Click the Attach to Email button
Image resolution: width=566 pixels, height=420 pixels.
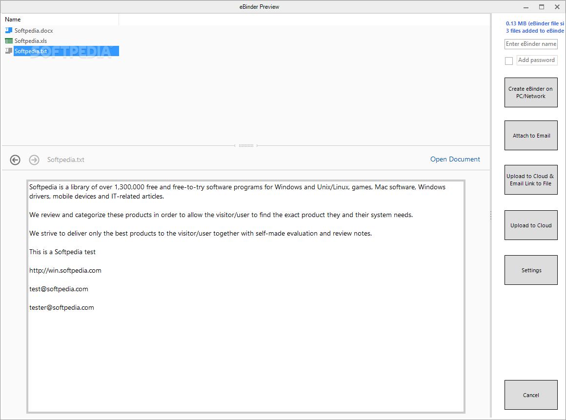click(x=531, y=135)
